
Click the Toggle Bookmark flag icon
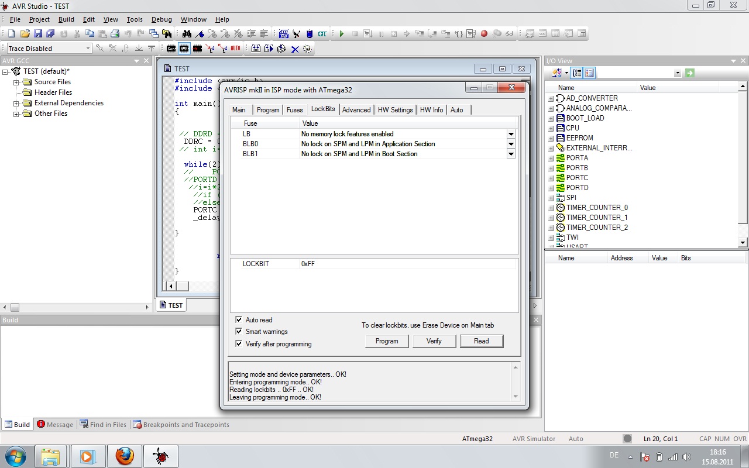pyautogui.click(x=200, y=34)
